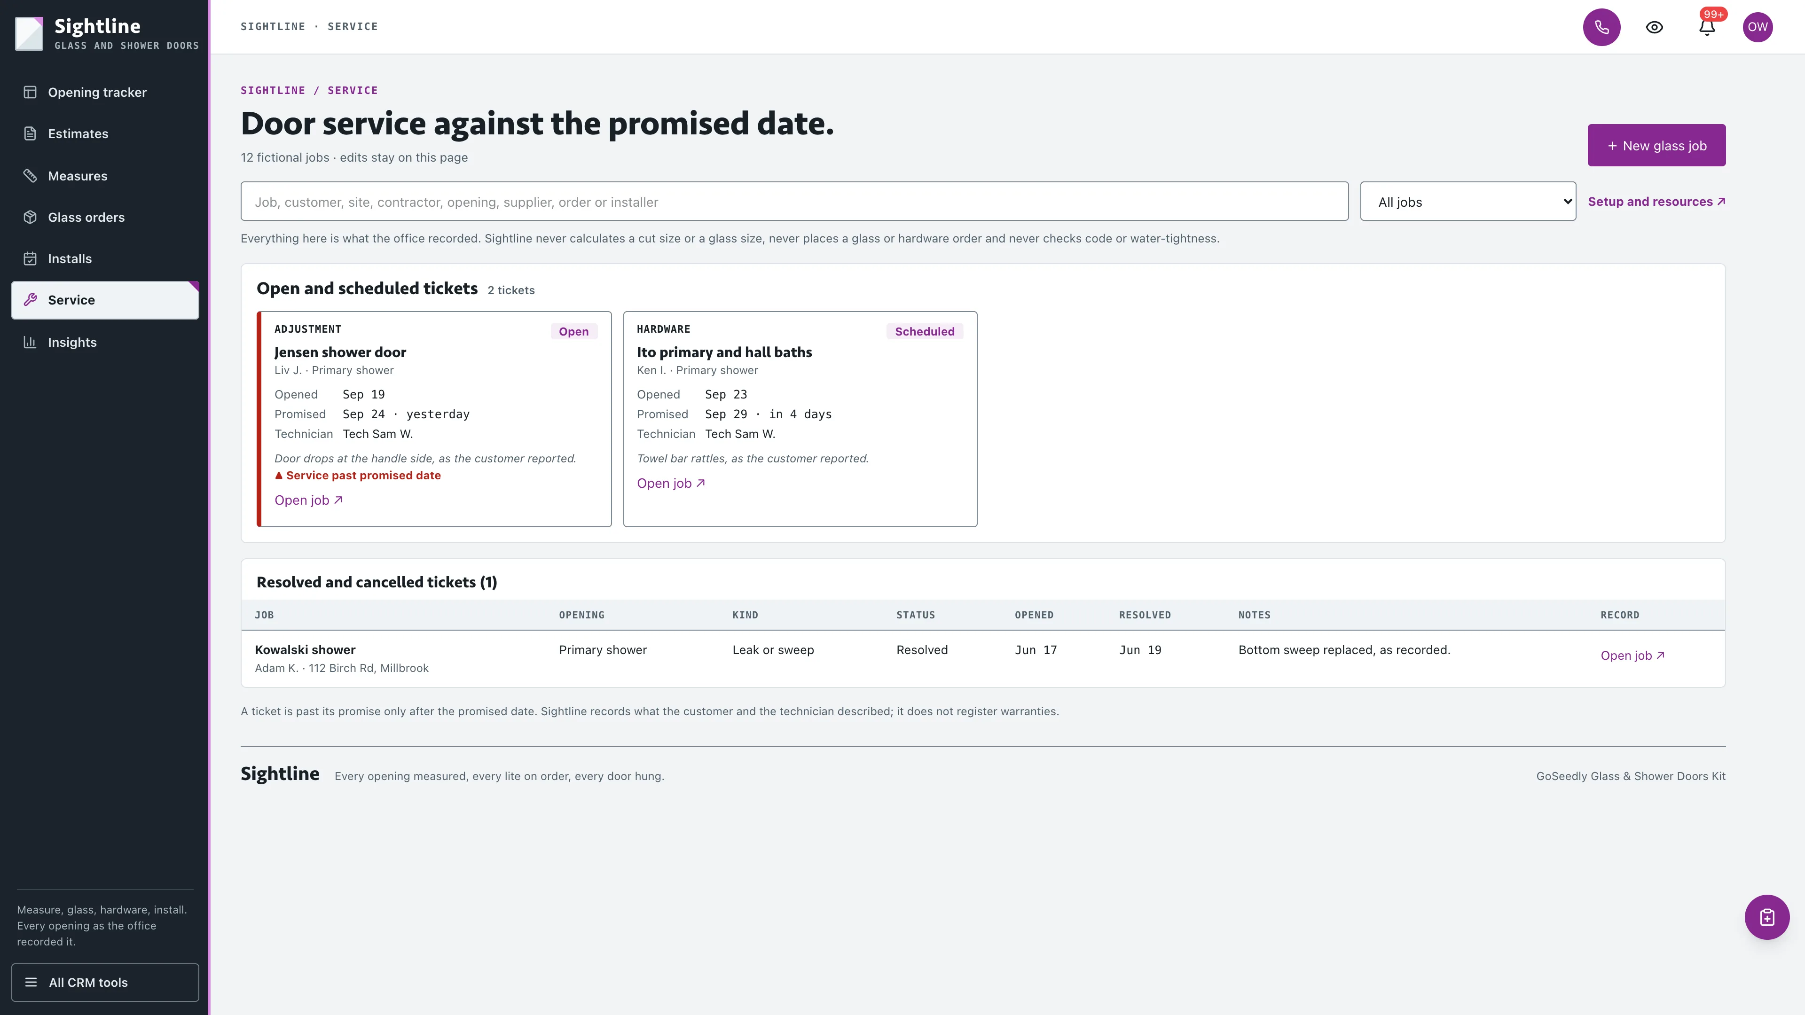Click the Insights chart icon
Viewport: 1805px width, 1015px height.
point(30,342)
